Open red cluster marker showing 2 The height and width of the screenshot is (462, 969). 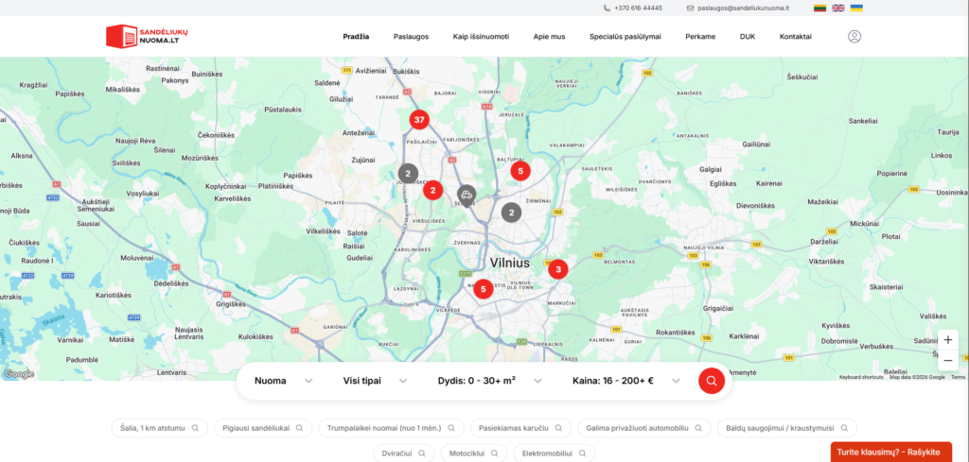pos(433,190)
